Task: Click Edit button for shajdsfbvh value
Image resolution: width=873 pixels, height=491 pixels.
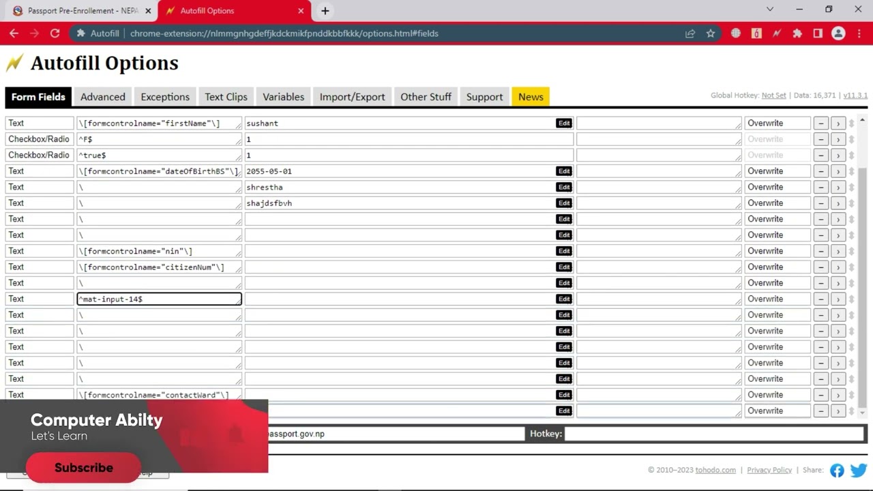Action: coord(564,203)
